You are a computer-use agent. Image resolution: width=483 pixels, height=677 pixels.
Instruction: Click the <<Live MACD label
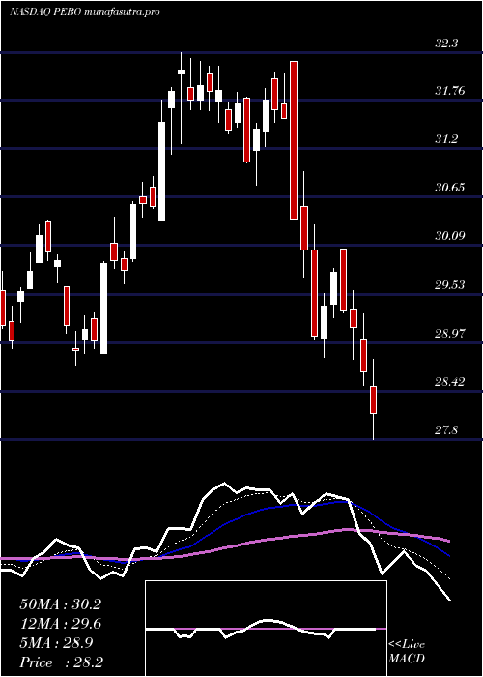pyautogui.click(x=407, y=651)
